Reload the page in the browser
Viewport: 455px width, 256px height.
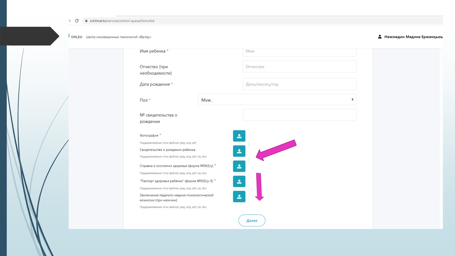click(77, 21)
